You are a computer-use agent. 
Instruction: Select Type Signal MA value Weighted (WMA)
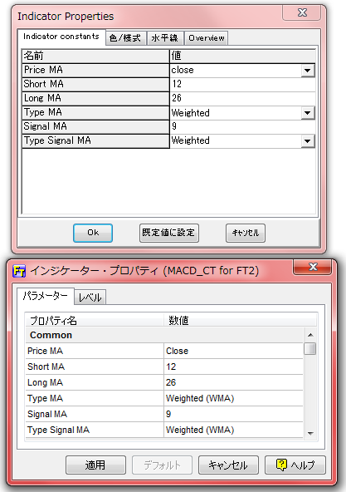pos(233,430)
